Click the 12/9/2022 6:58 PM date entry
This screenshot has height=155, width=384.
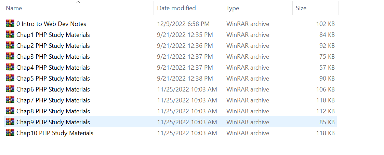tap(183, 24)
